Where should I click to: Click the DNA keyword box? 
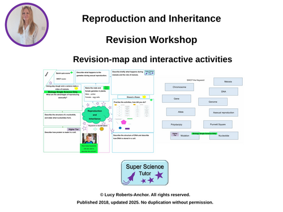tap(224, 92)
